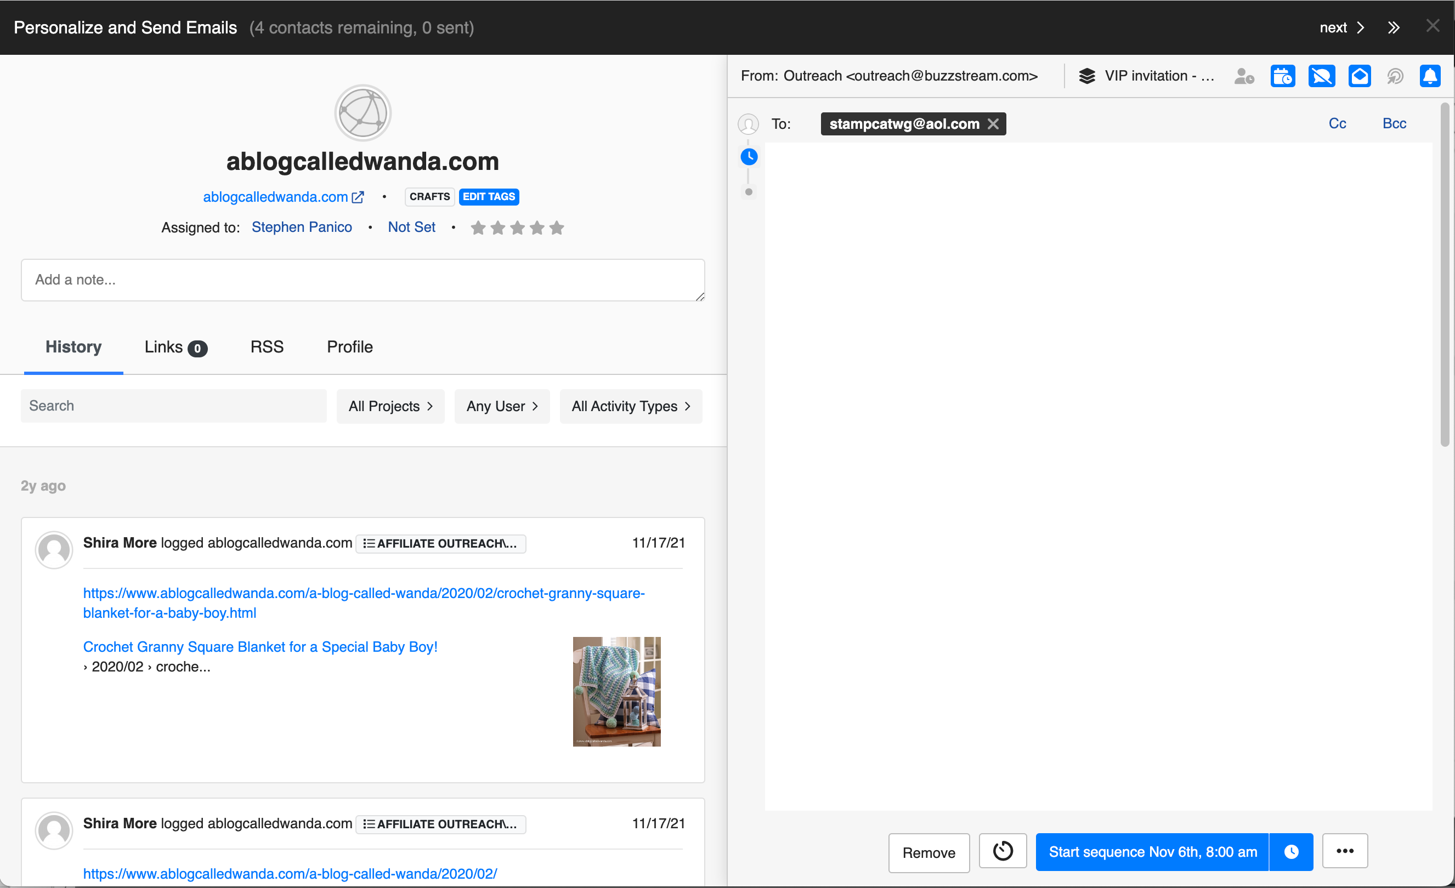The width and height of the screenshot is (1455, 888).
Task: Rate with the first star
Action: click(x=478, y=227)
